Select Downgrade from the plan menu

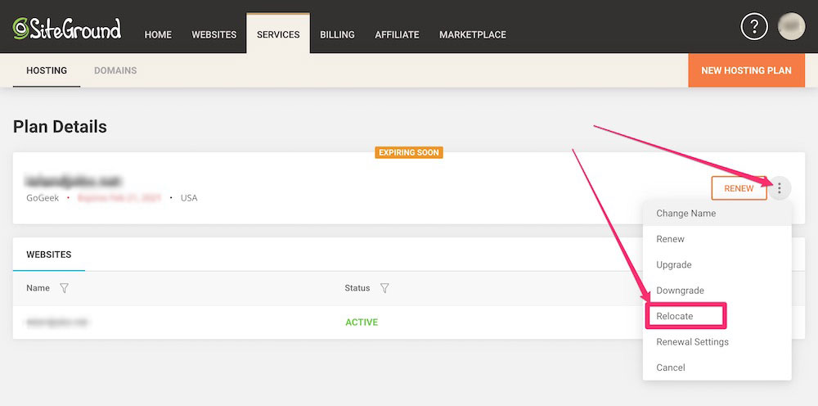(x=717, y=290)
